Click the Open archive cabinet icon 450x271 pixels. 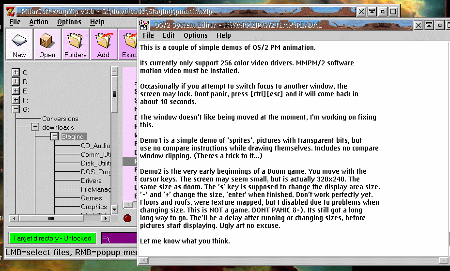pyautogui.click(x=47, y=44)
